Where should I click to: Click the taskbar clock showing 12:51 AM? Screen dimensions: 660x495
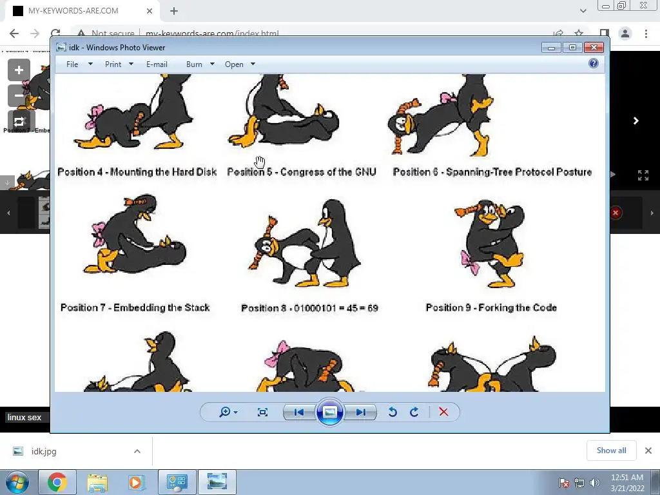coord(627,483)
